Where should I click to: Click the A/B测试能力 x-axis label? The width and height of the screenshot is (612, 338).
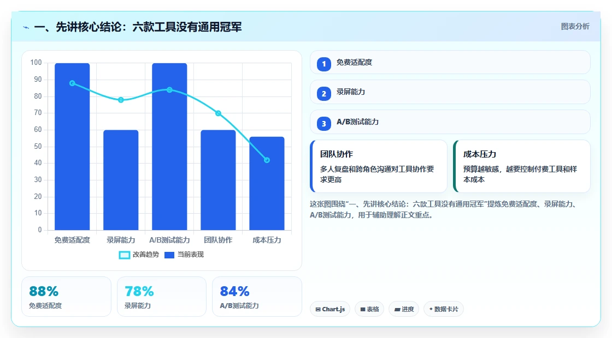[x=169, y=240]
